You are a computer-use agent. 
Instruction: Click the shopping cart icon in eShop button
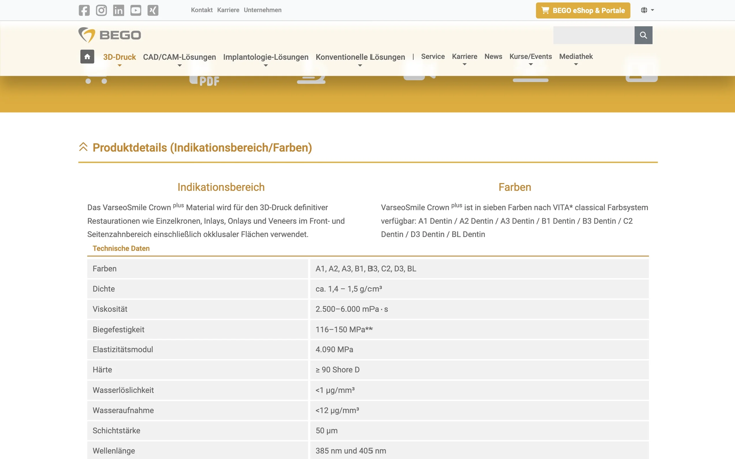(545, 10)
